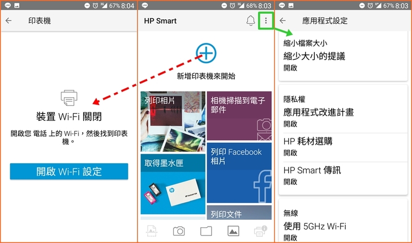Open printer info icon in bottom bar

(x=260, y=231)
